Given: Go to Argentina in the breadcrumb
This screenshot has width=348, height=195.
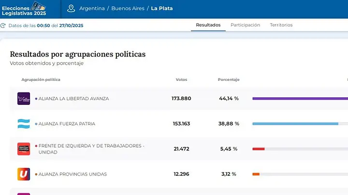Looking at the screenshot, I should (92, 8).
